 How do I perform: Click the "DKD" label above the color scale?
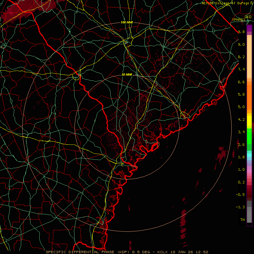248,17
